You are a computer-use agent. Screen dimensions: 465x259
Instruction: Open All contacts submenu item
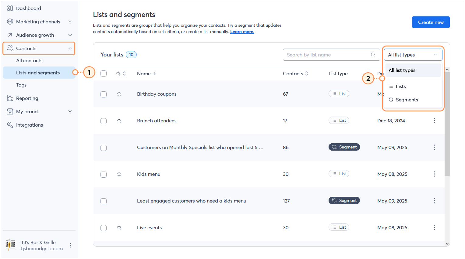[29, 60]
